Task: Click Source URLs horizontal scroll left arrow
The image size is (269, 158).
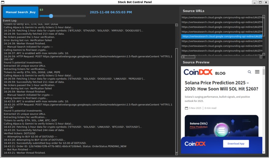Action: coord(182,57)
